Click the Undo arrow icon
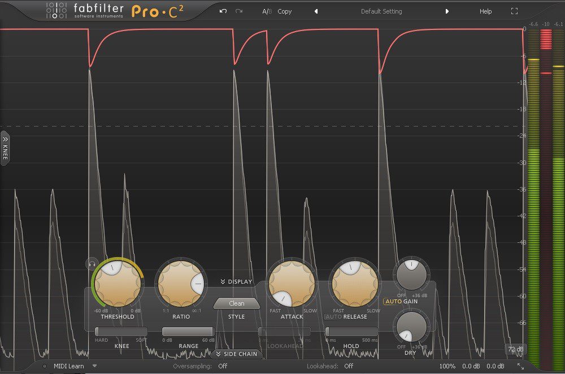 click(x=223, y=11)
